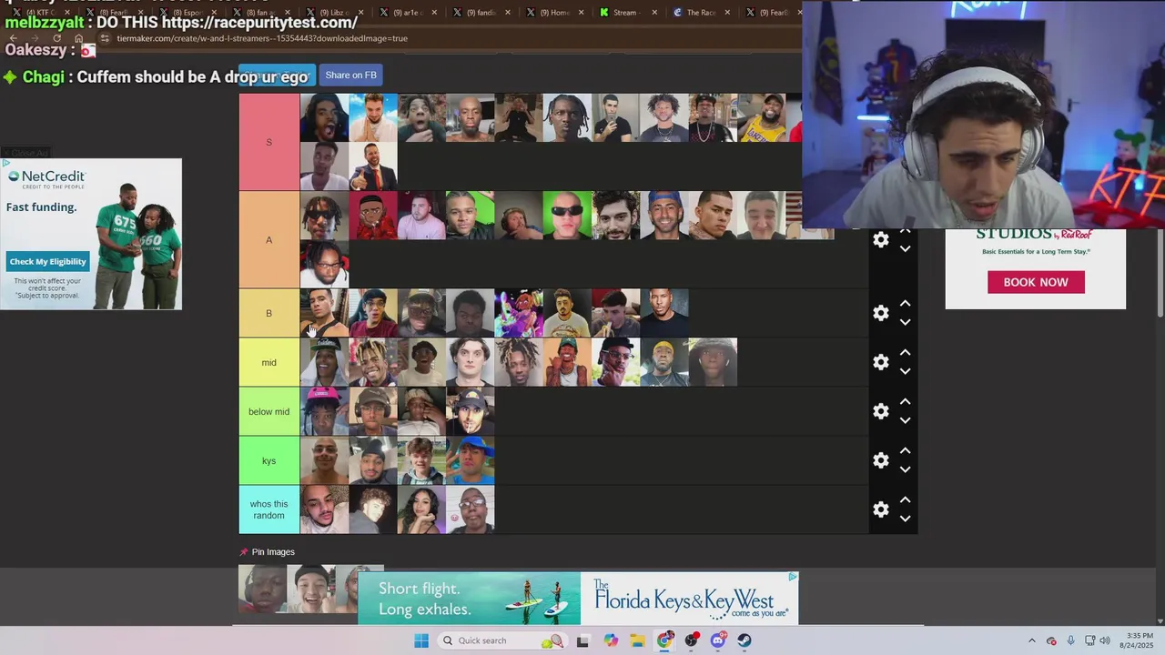The image size is (1165, 655).
Task: Move kys row up
Action: click(x=905, y=450)
